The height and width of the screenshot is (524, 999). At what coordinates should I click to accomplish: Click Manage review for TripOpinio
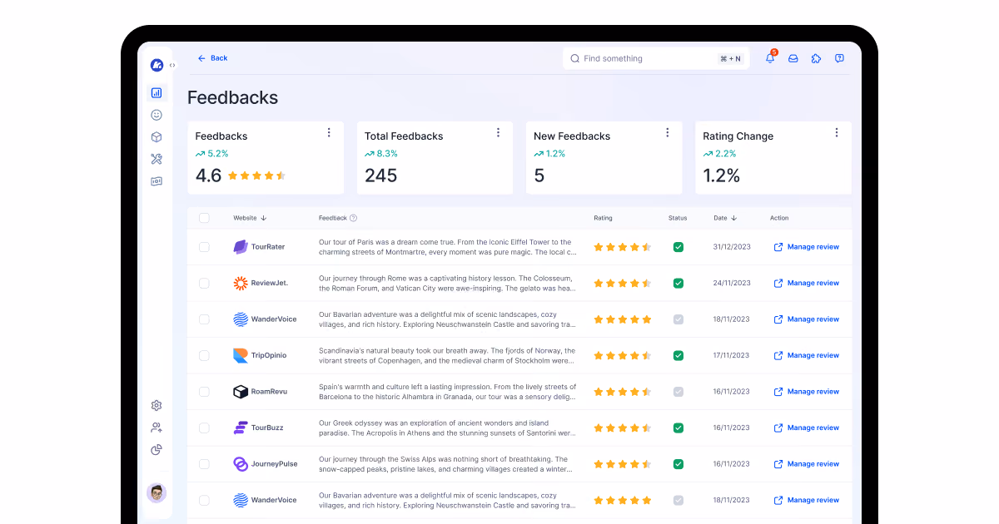point(807,355)
